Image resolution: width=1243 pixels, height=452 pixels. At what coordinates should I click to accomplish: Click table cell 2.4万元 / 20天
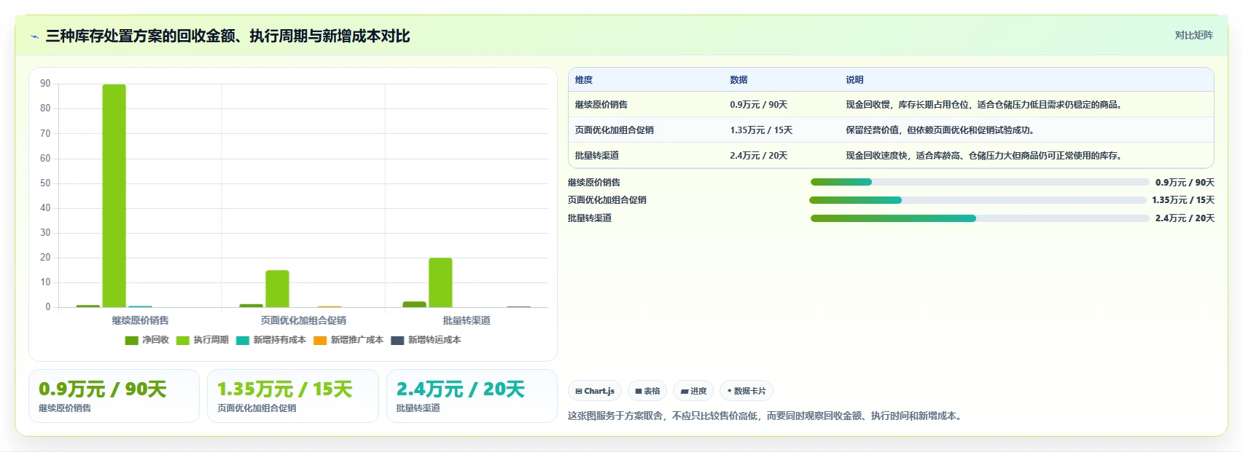coord(759,156)
